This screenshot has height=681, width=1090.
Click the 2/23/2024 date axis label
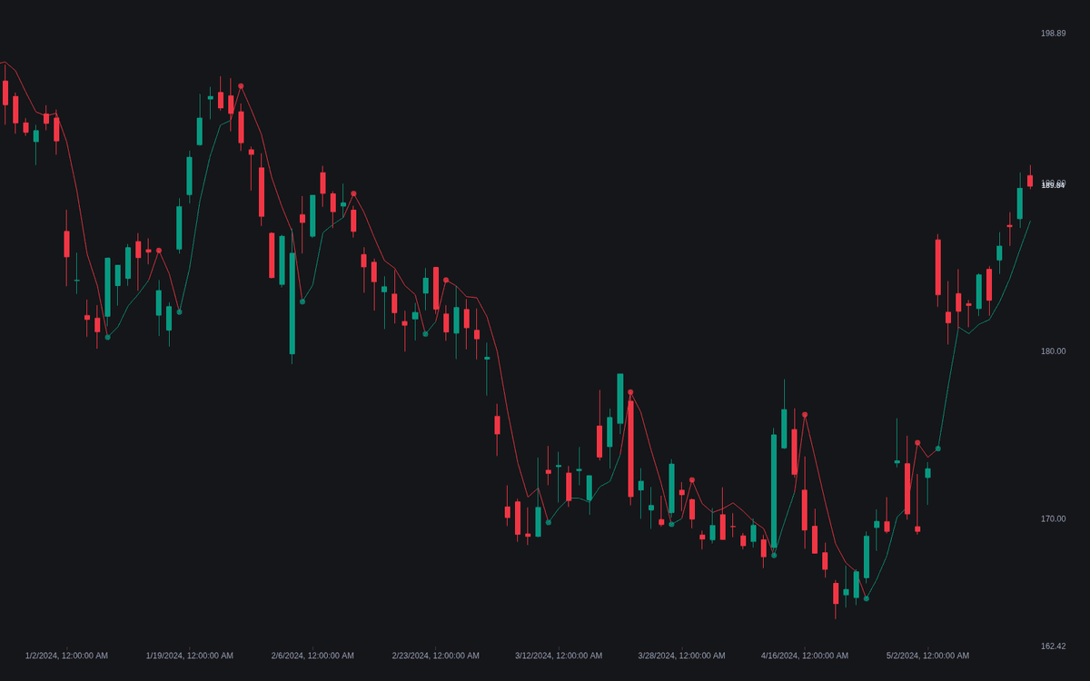point(436,656)
